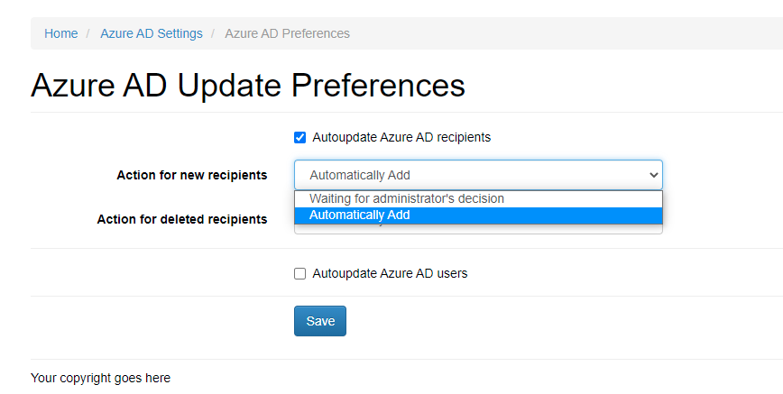The width and height of the screenshot is (783, 394).
Task: Click the Autoupdate Azure AD users label text
Action: [x=390, y=273]
